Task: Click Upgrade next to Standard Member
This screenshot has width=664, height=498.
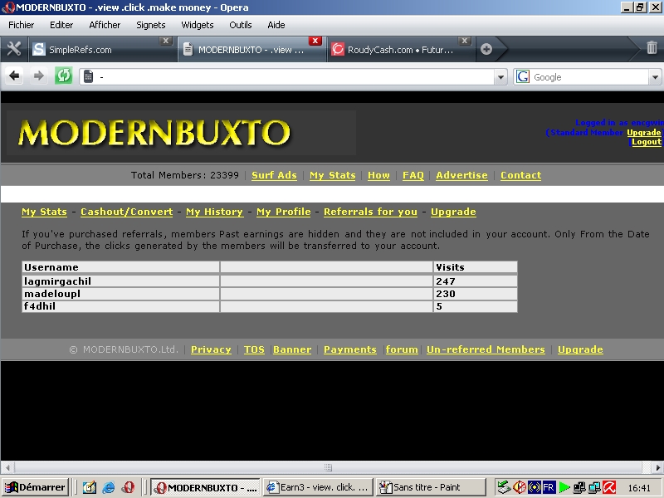Action: click(644, 133)
